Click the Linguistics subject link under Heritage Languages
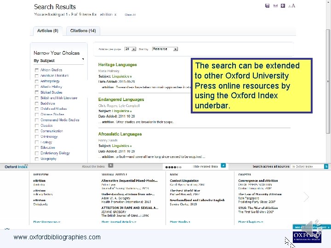The width and height of the screenshot is (331, 248). [121, 76]
